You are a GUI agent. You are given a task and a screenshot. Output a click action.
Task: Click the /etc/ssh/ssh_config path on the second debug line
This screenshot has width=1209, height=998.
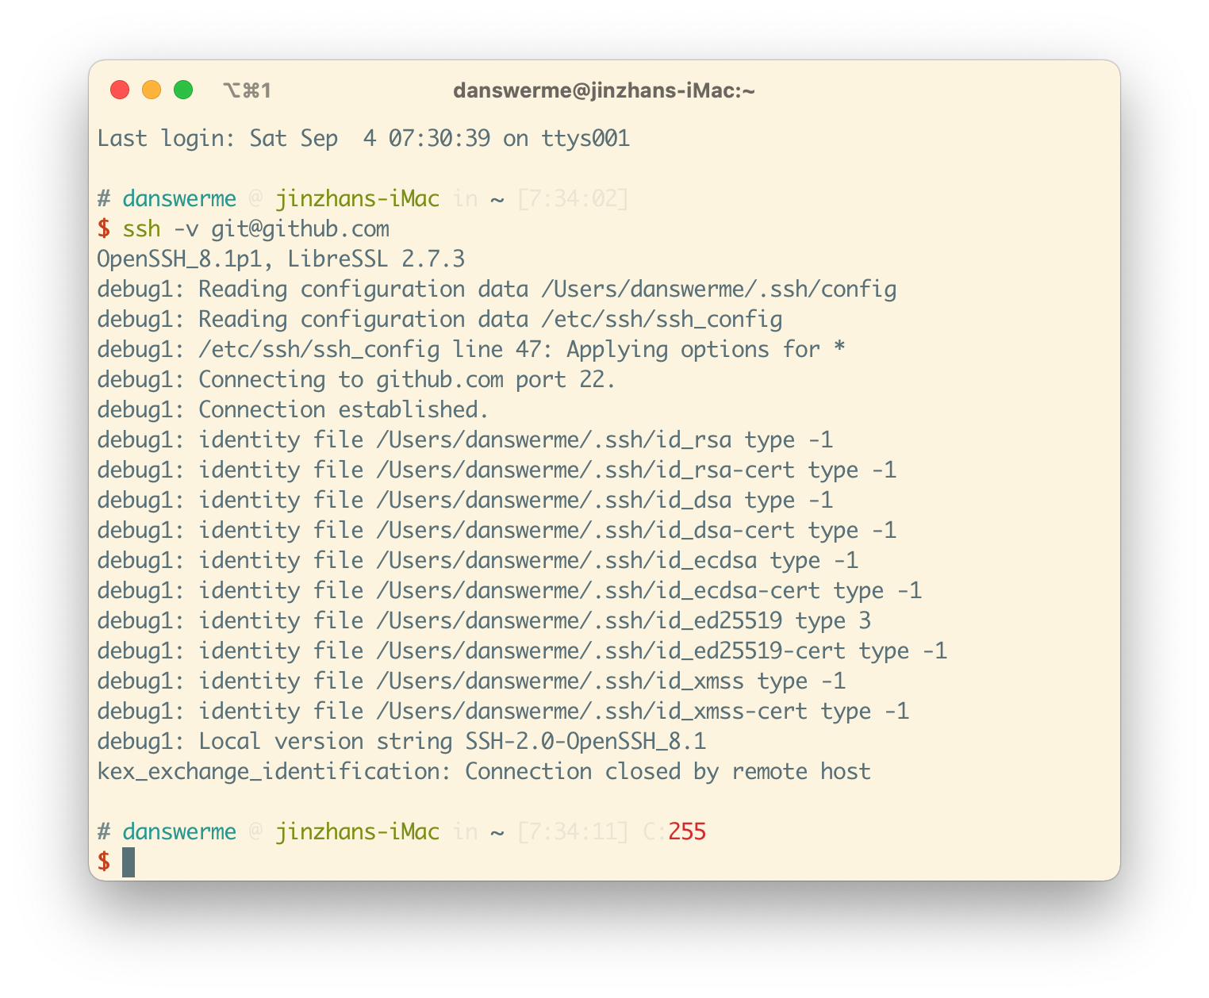[x=661, y=320]
